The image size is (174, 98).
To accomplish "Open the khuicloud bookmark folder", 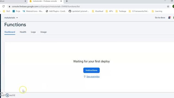I will click(98, 11).
